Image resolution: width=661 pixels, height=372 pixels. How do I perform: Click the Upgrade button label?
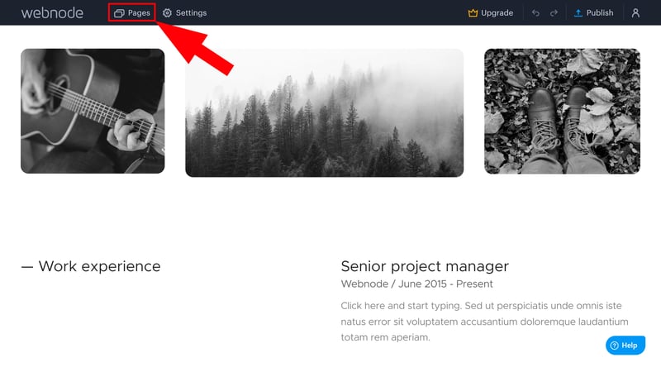[x=497, y=13]
